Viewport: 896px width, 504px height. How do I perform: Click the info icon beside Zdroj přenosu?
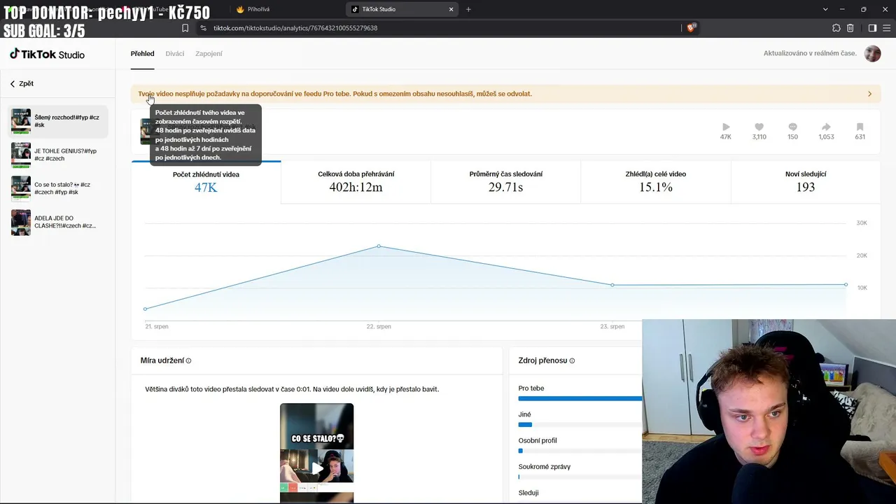click(572, 361)
